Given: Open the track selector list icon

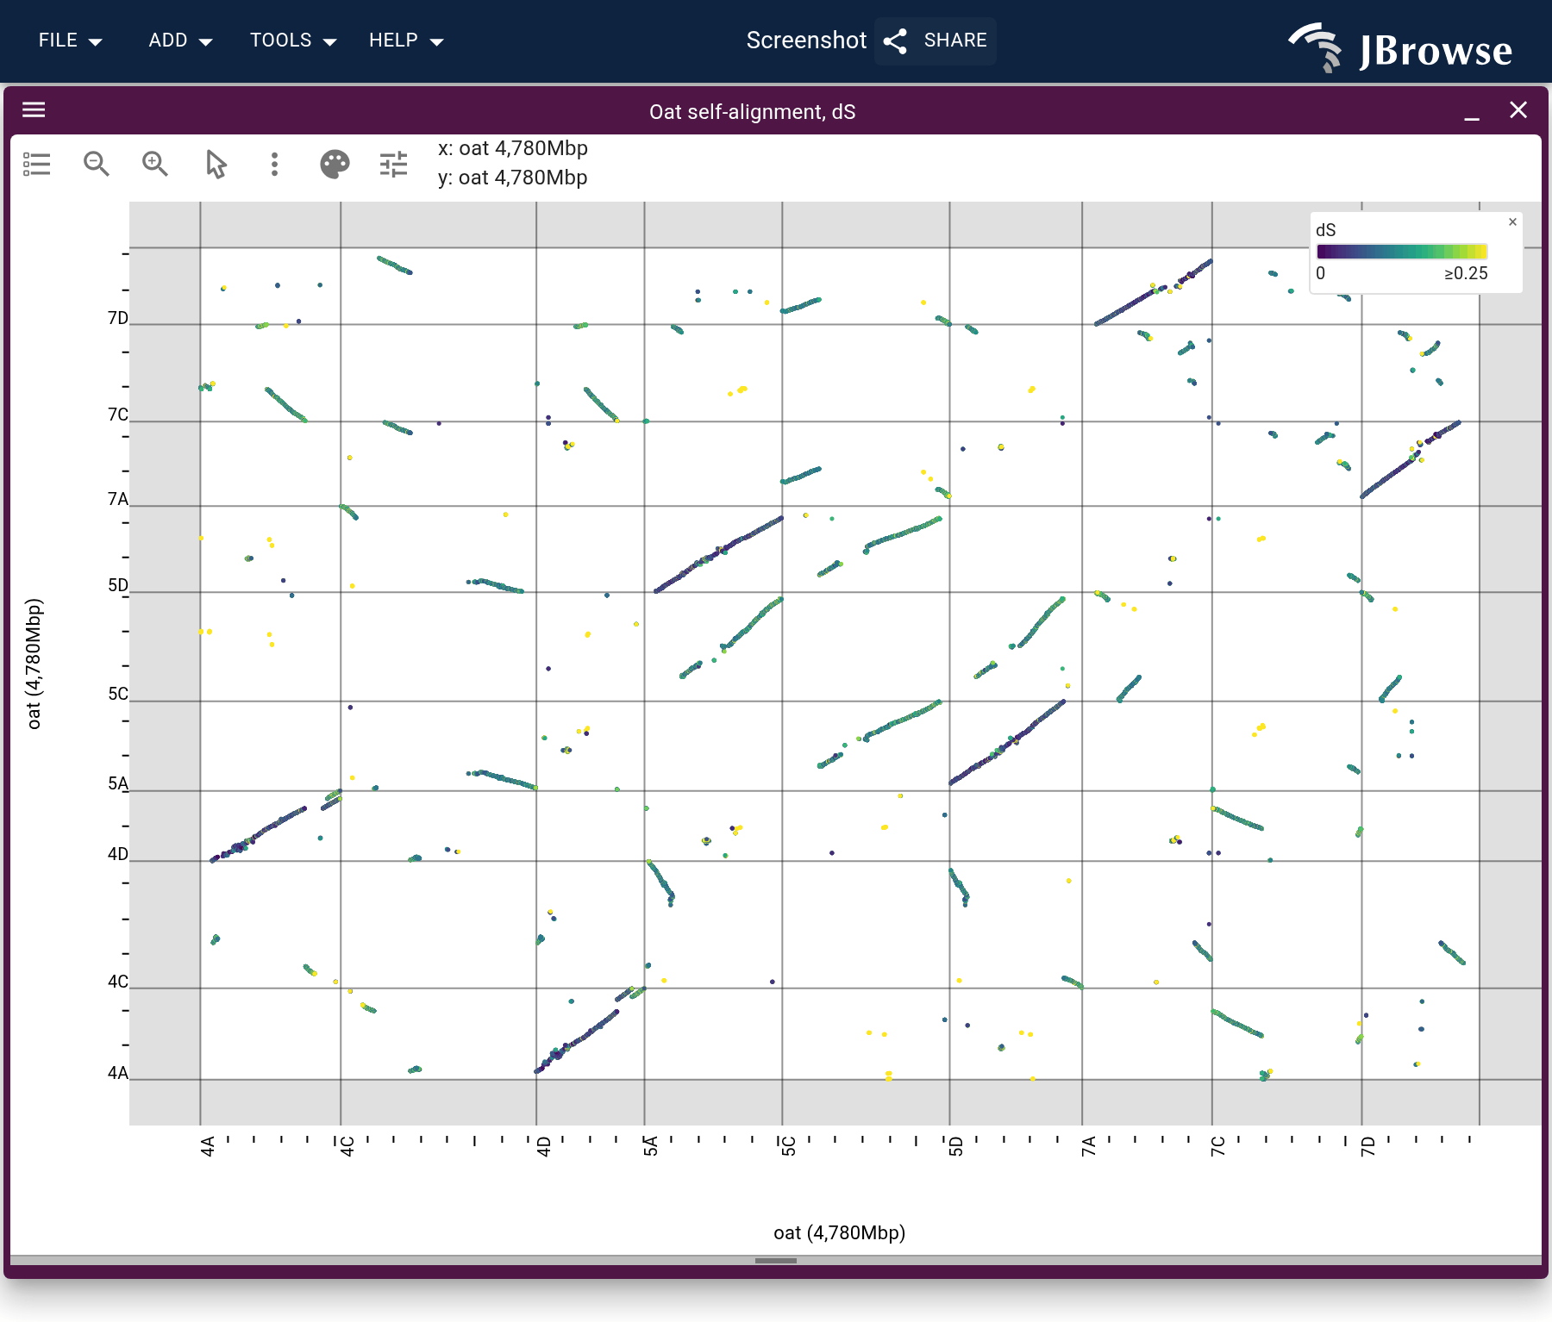Looking at the screenshot, I should (37, 164).
